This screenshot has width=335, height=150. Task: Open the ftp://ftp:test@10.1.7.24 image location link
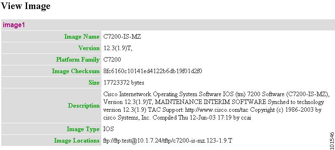(168, 141)
